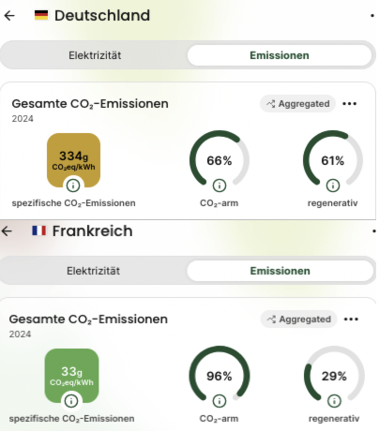Switch to Elektrizität tab for Frankreich
379x431 pixels.
(93, 271)
